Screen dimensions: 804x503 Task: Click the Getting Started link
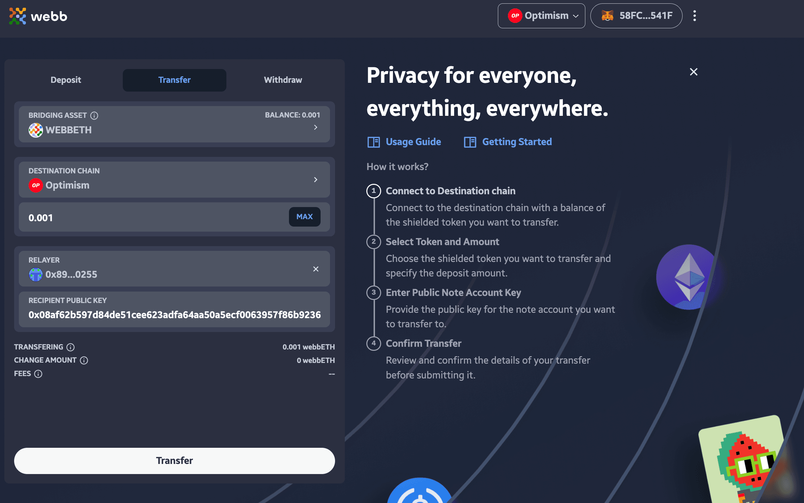pyautogui.click(x=508, y=141)
